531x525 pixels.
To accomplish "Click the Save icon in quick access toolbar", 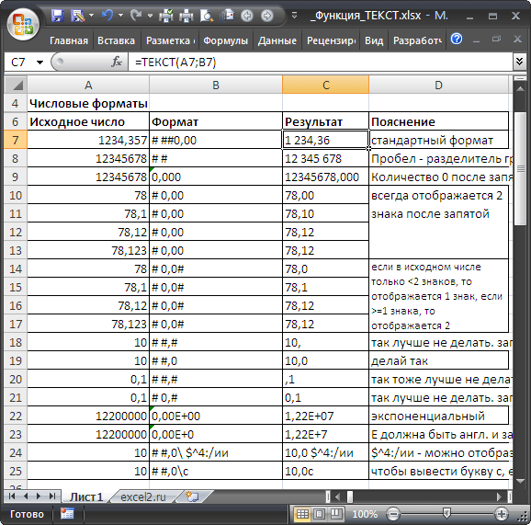I will [58, 16].
